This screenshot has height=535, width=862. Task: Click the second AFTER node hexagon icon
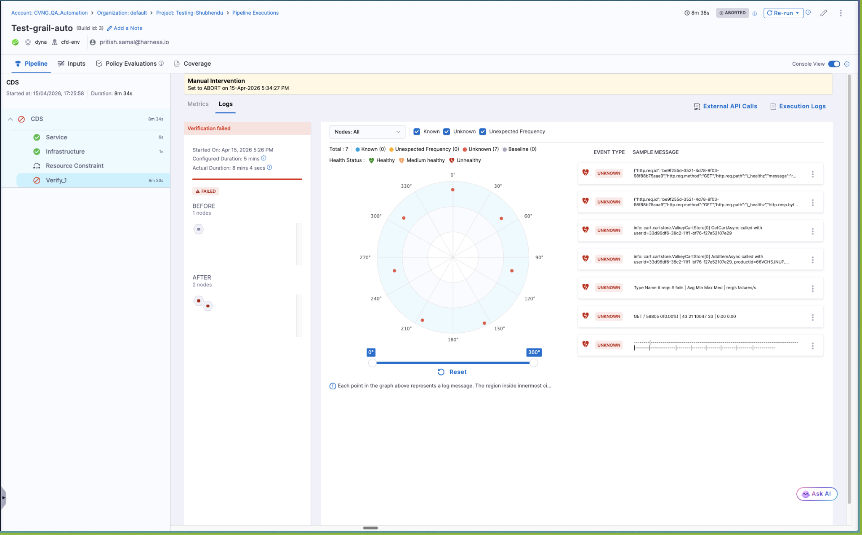pos(208,306)
